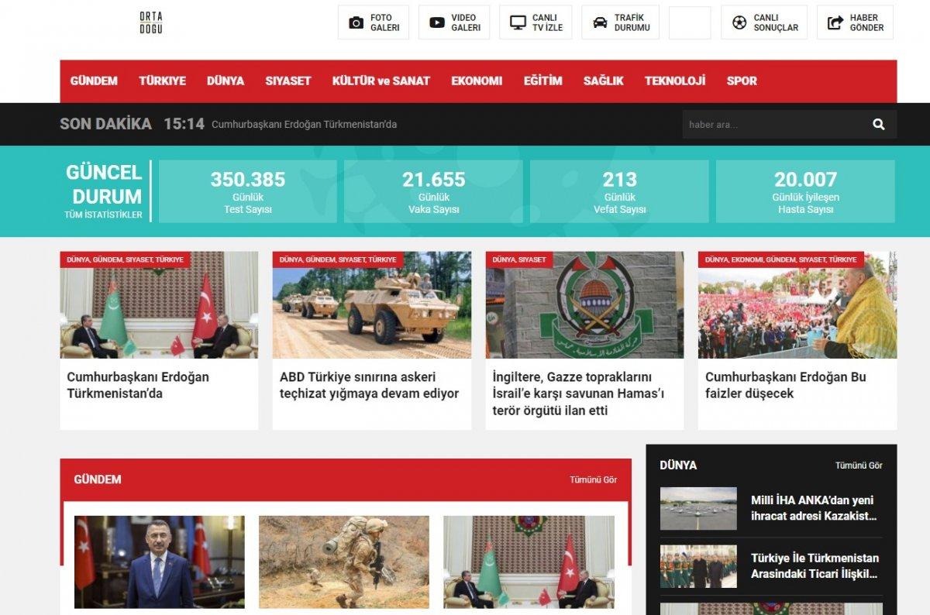Open the Erdoğan Türkmenistan'da headline article
Viewport: 930px width, 615px height.
[137, 385]
